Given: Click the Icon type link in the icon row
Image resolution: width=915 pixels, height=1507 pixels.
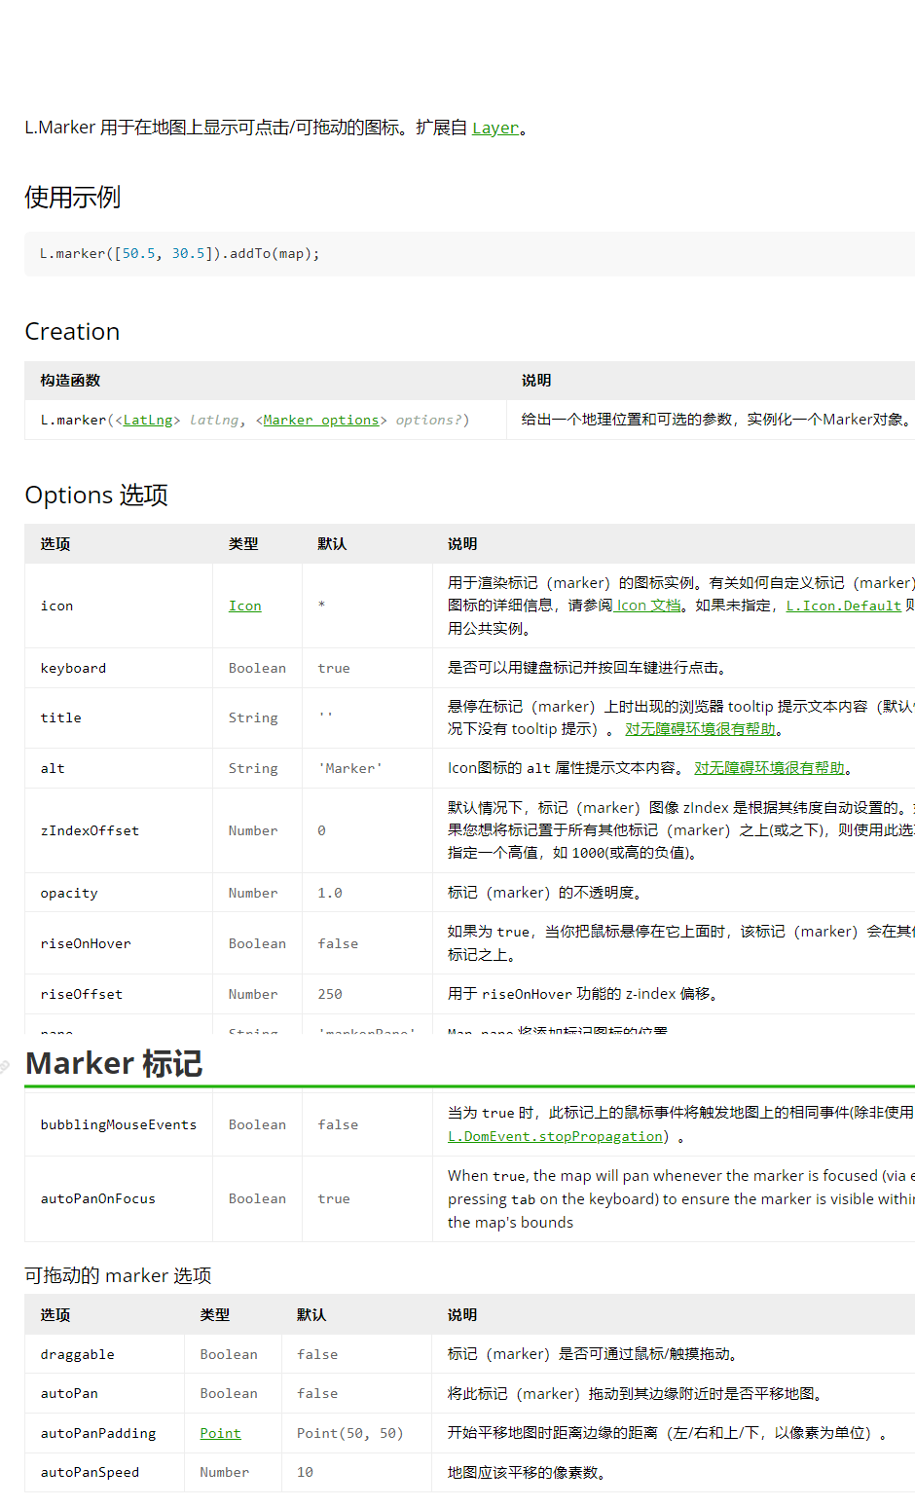Looking at the screenshot, I should point(245,606).
